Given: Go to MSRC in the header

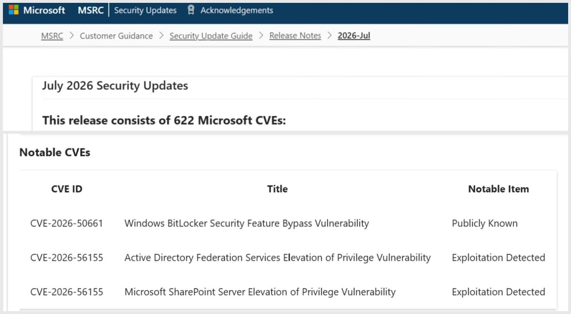Looking at the screenshot, I should pyautogui.click(x=91, y=10).
